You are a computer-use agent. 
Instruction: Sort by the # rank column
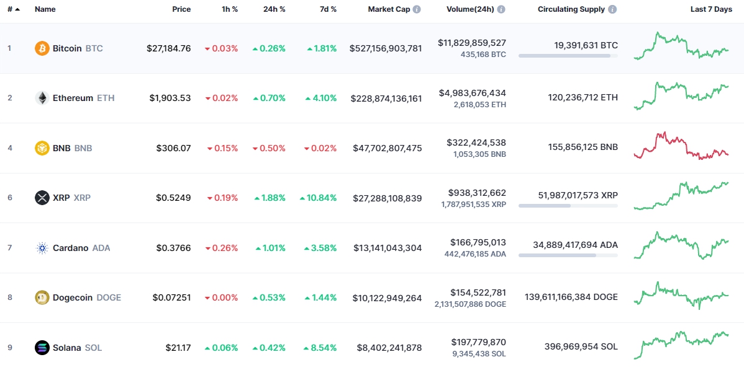coord(13,9)
